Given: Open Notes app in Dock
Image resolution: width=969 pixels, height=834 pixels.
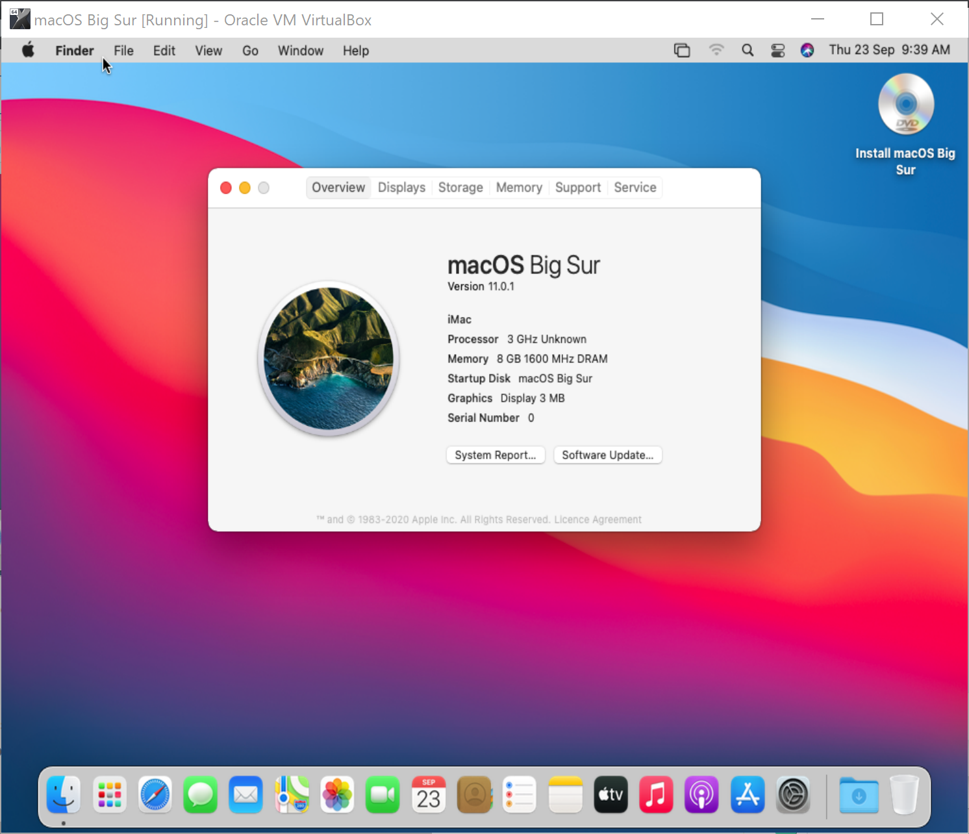Looking at the screenshot, I should coord(565,794).
